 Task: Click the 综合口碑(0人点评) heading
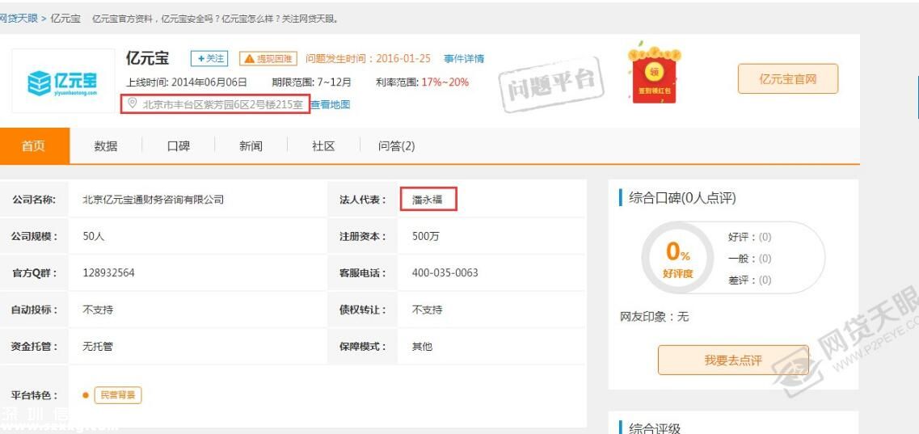681,198
